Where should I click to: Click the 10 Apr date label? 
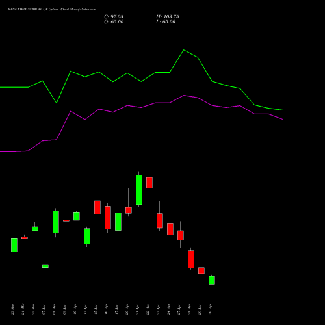[75, 310]
